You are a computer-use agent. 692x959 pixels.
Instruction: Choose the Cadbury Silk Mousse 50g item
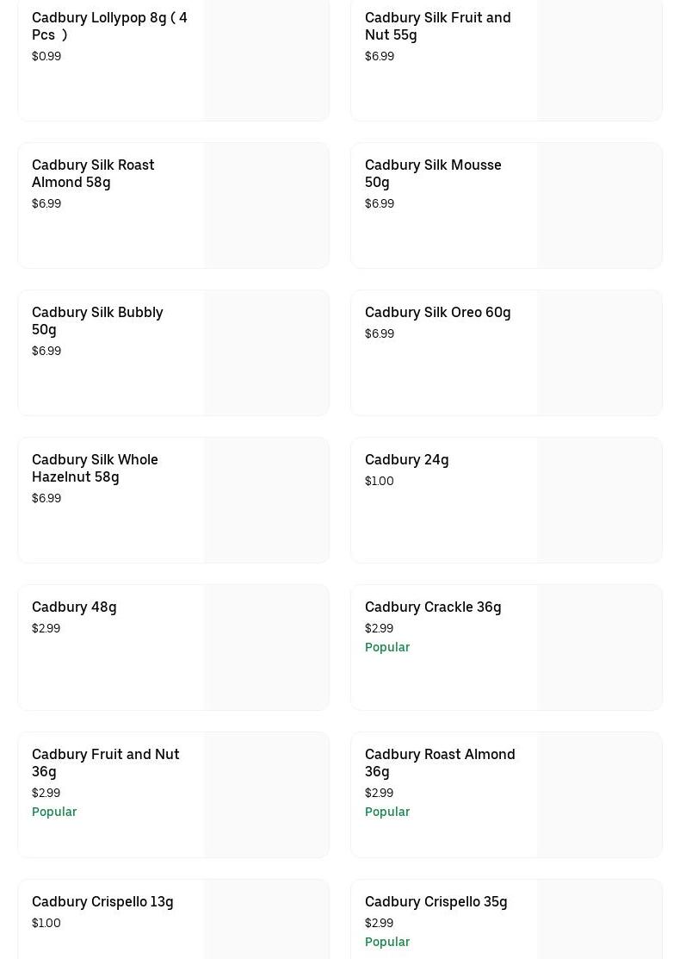click(433, 173)
